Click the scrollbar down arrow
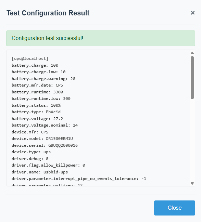 192,183
